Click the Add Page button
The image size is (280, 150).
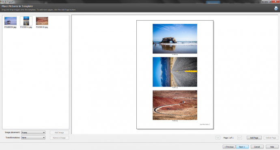[254, 138]
